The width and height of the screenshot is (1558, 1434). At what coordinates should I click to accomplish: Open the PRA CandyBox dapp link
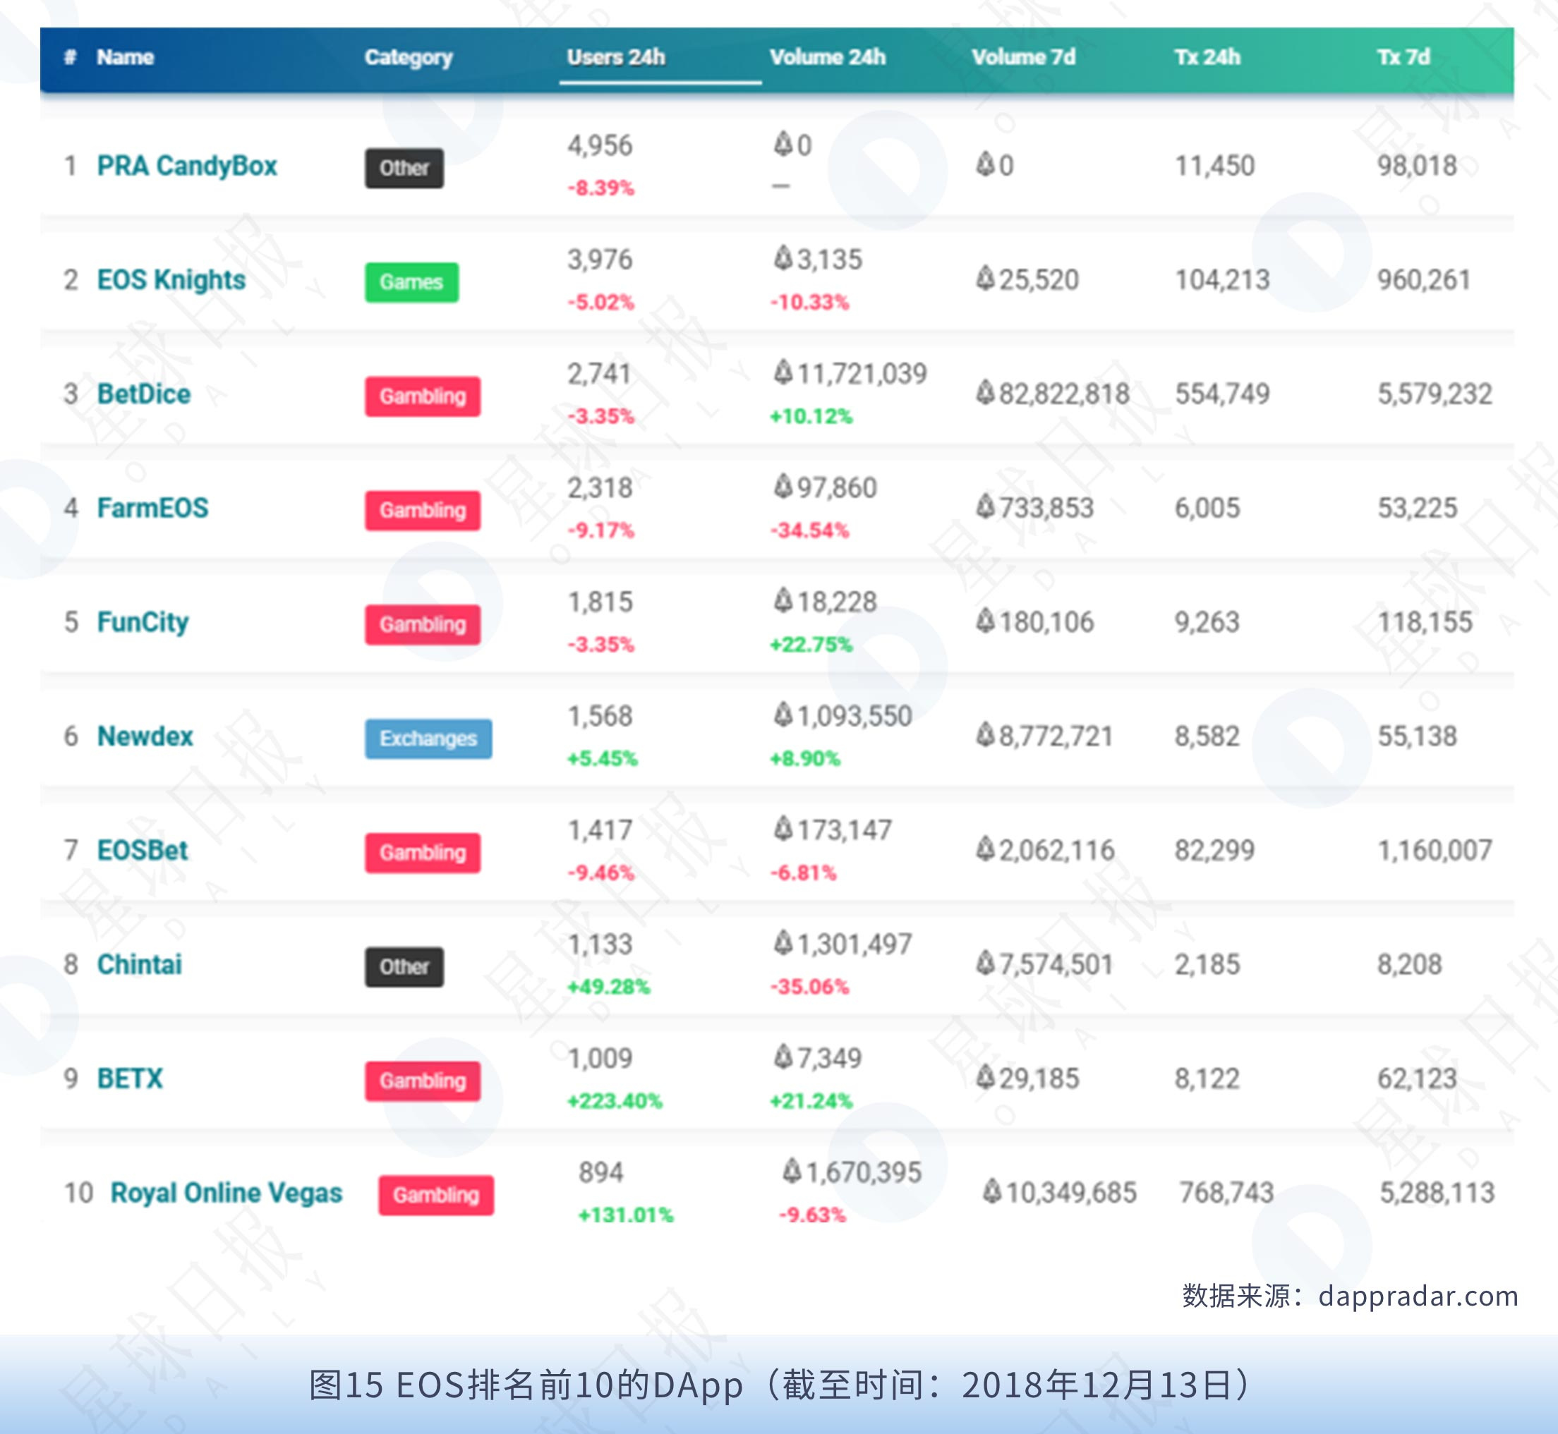[186, 166]
